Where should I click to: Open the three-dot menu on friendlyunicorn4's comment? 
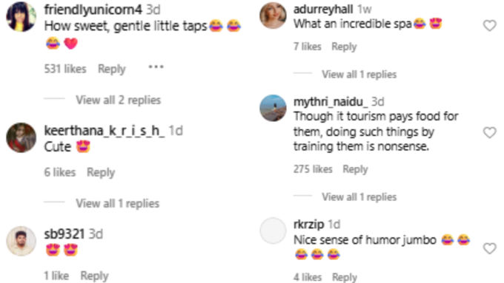(x=156, y=67)
